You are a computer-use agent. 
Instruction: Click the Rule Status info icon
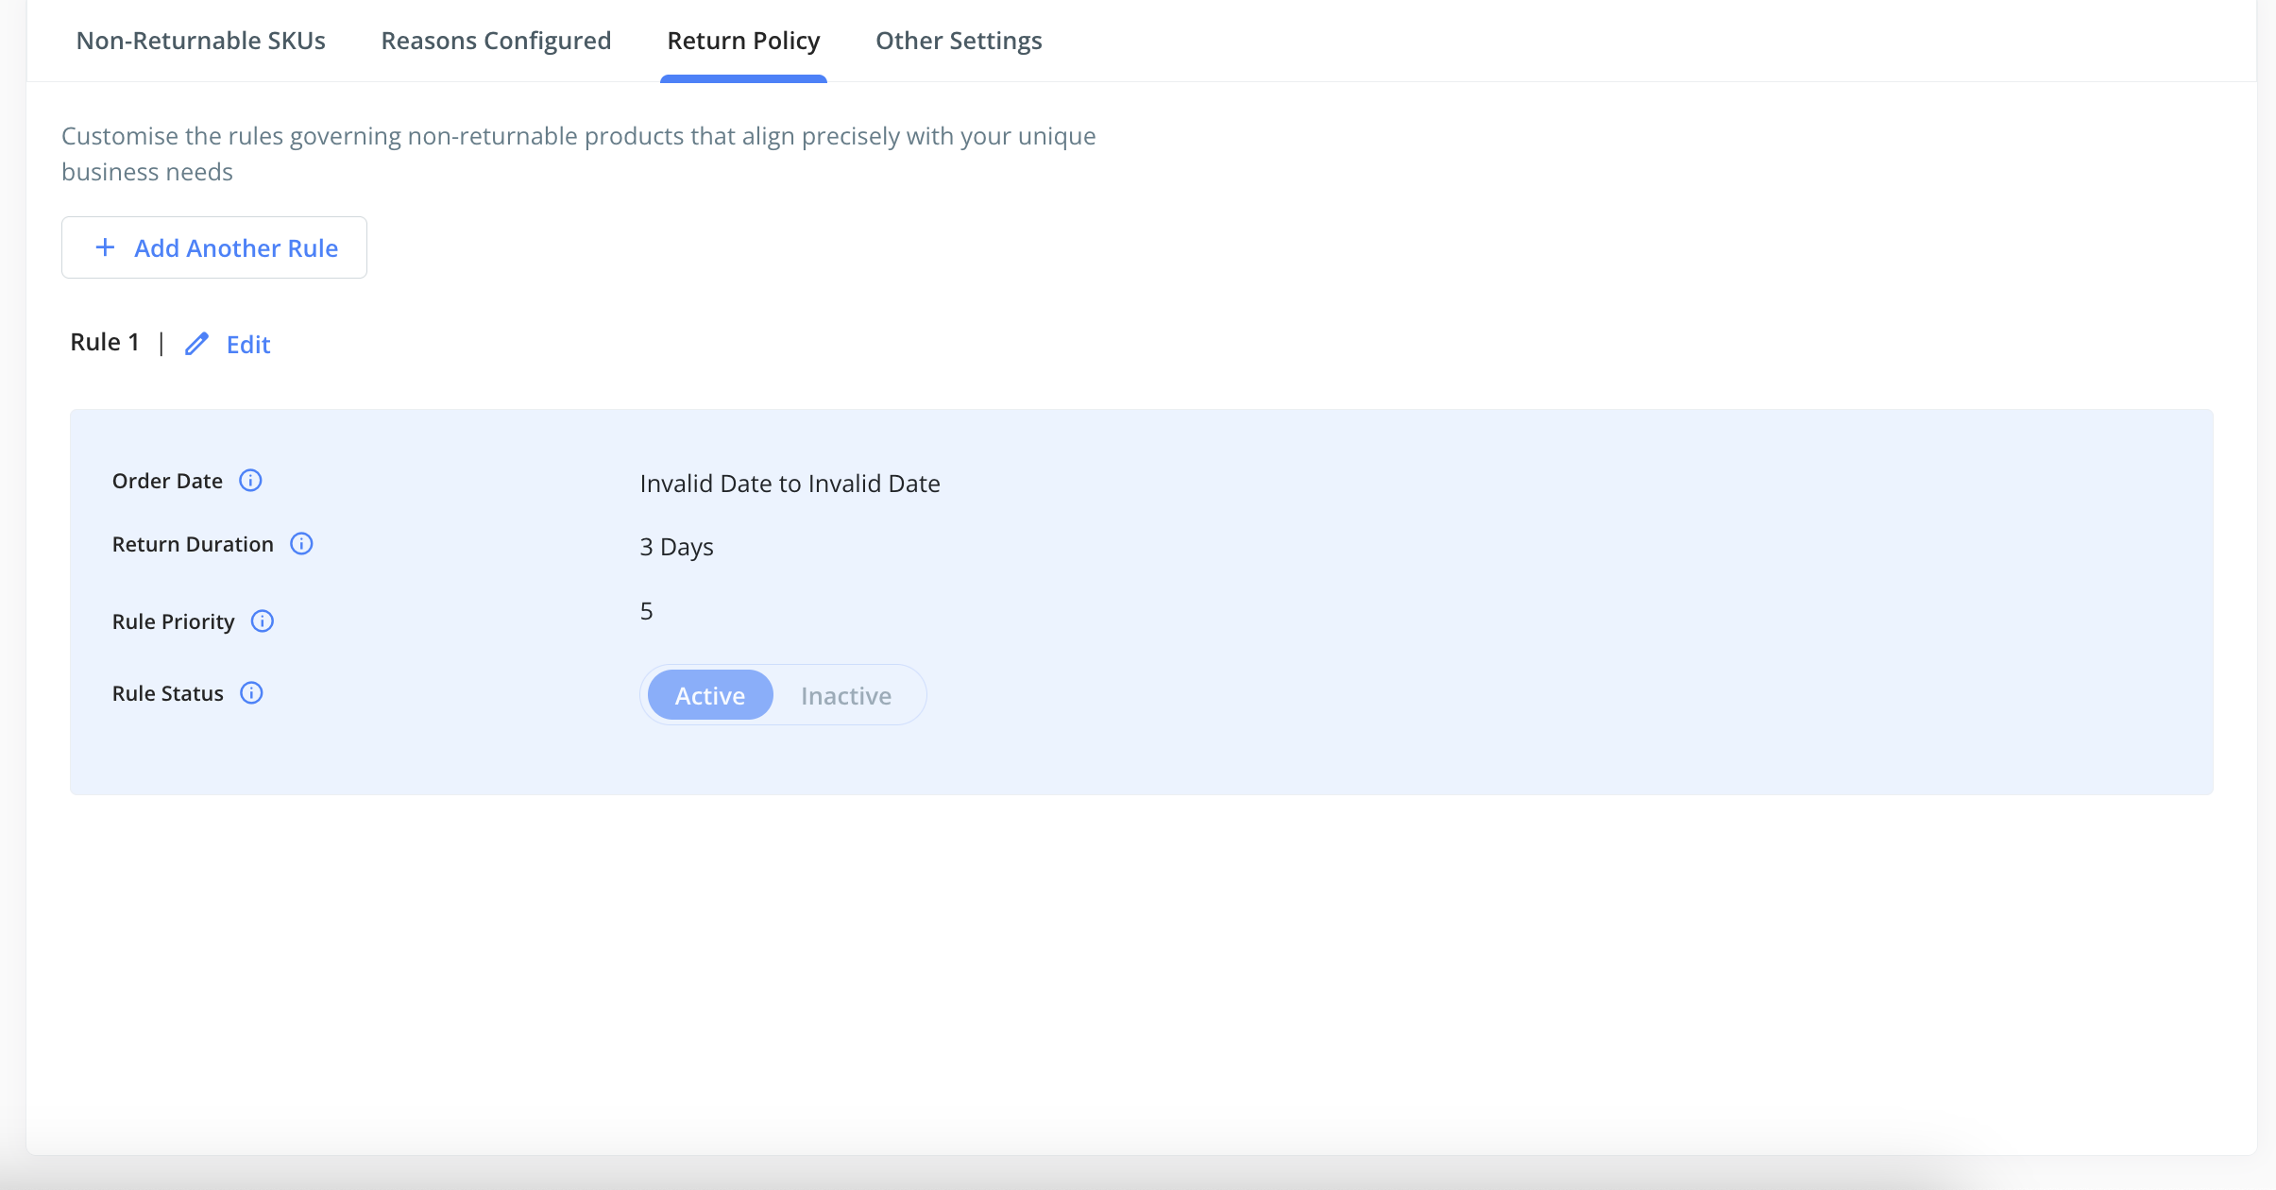pos(251,693)
